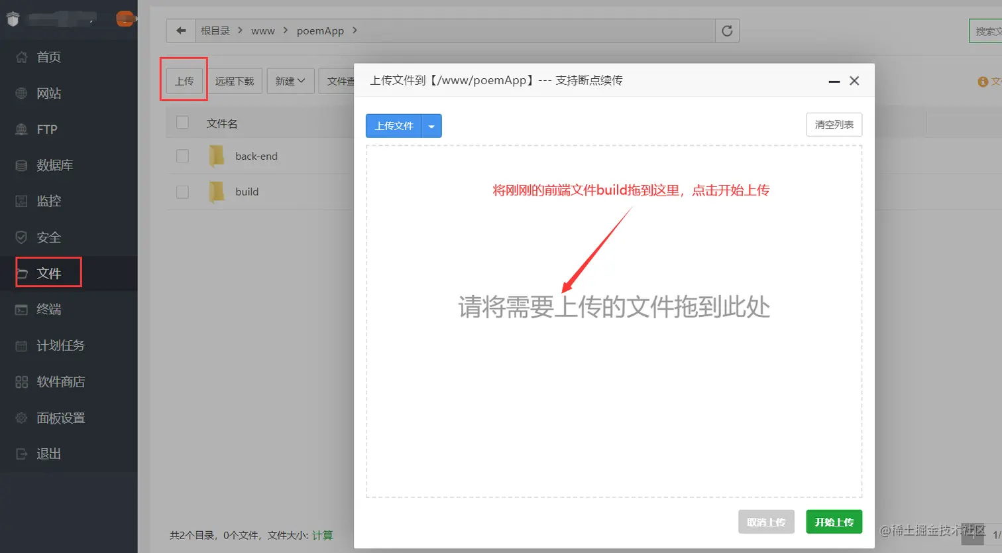Click the back arrow in the path bar
This screenshot has width=1002, height=553.
pos(180,31)
